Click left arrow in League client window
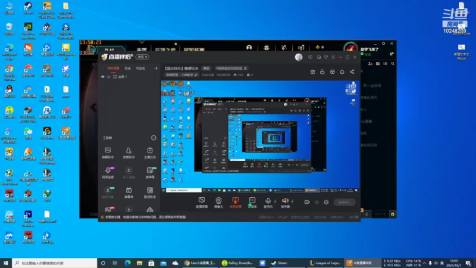 (x=93, y=107)
